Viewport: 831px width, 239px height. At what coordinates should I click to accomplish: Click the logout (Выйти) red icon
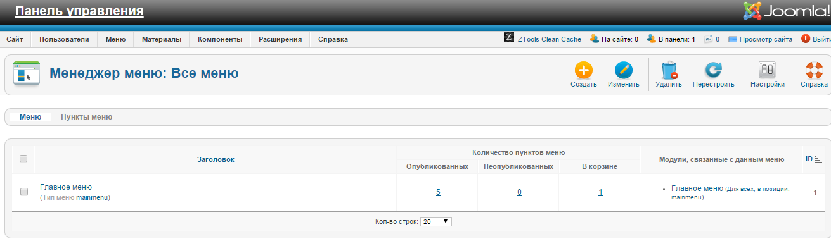[x=806, y=39]
